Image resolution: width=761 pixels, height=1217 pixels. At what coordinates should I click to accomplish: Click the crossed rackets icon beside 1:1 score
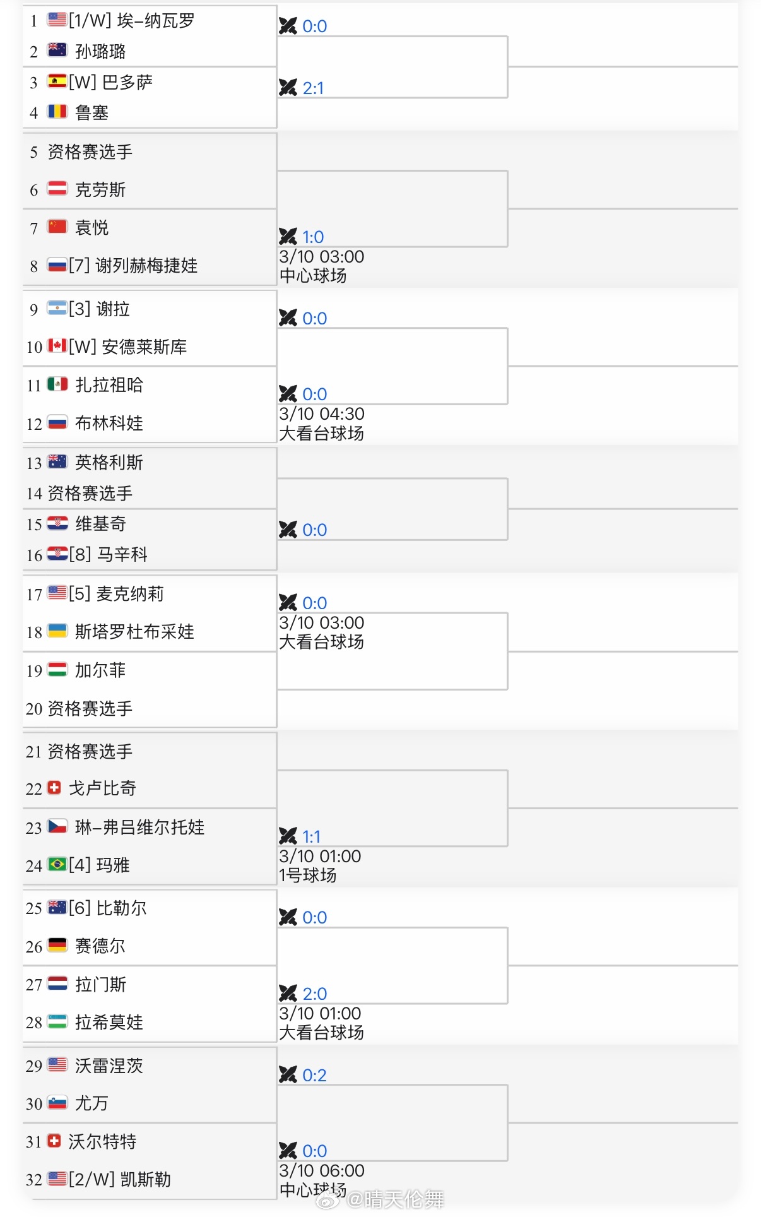tap(288, 836)
